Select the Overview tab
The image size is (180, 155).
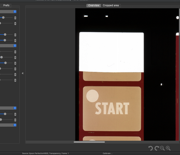(x=94, y=6)
